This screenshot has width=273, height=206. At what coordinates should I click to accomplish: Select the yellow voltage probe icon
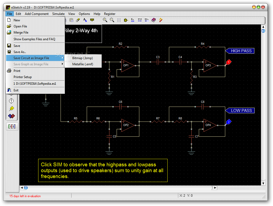[x=12, y=108]
